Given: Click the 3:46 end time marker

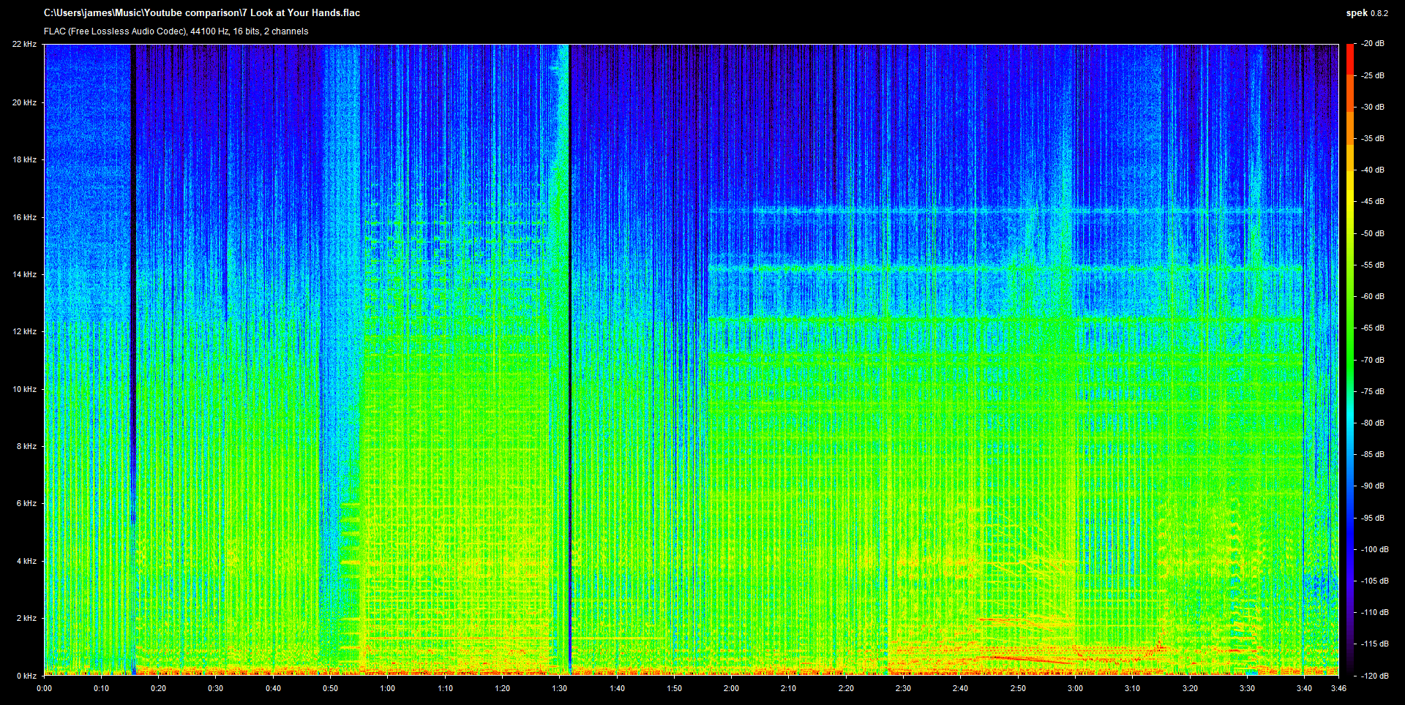Looking at the screenshot, I should tap(1338, 688).
